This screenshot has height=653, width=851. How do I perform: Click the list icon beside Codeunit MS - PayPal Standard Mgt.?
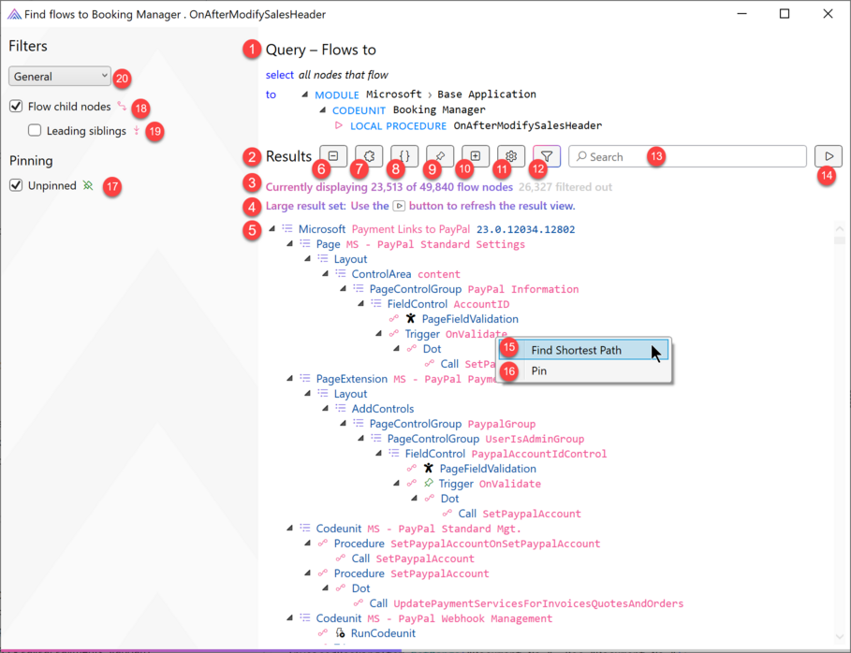(305, 529)
